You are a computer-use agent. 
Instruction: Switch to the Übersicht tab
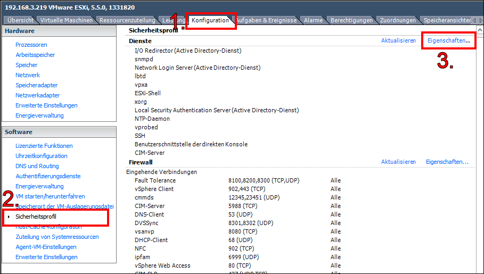click(21, 21)
